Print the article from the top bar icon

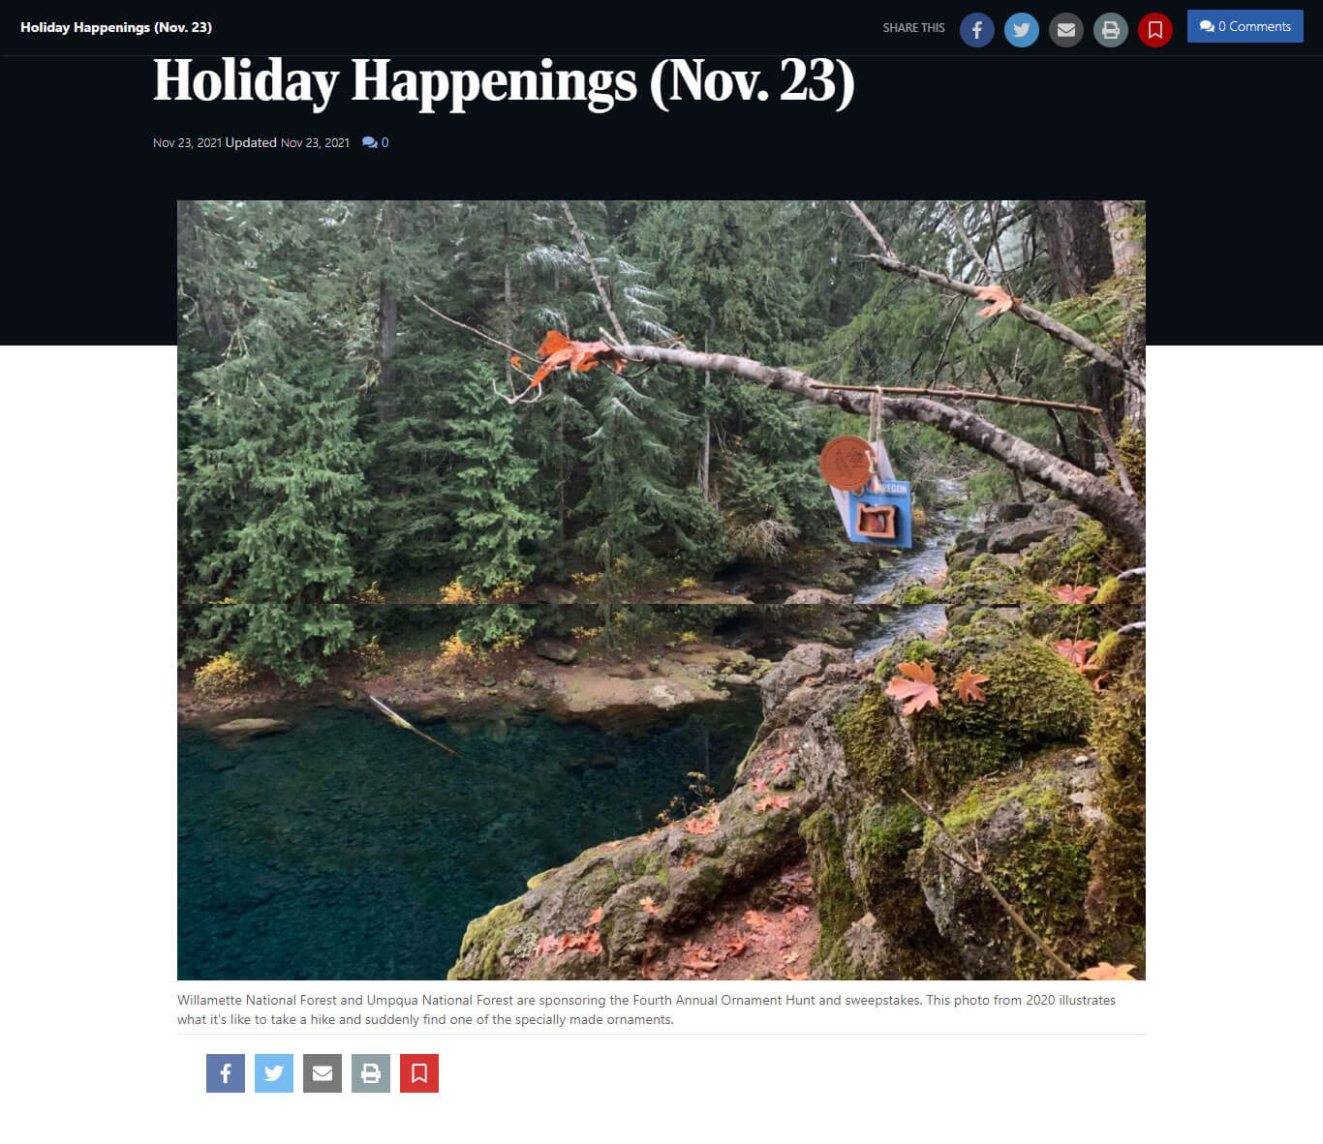[1111, 30]
